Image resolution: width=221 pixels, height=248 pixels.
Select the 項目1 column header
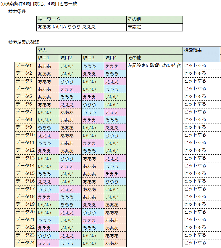48,58
